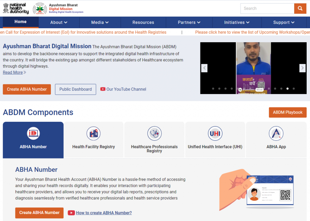Open the ABDM Playbook button
Image resolution: width=310 pixels, height=221 pixels.
pyautogui.click(x=288, y=112)
